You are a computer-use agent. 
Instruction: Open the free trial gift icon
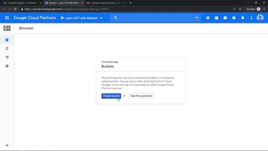[208, 18]
